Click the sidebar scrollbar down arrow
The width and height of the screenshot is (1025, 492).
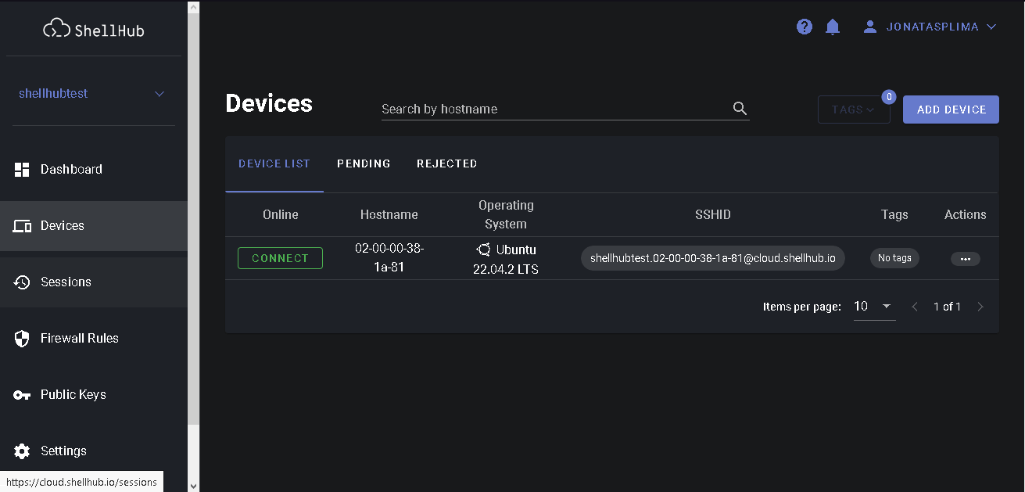[x=194, y=486]
